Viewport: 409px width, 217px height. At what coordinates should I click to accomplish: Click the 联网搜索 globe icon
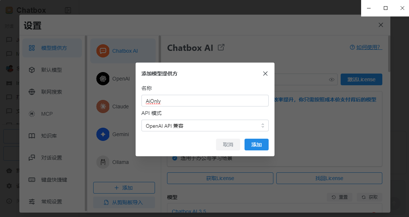[32, 92]
